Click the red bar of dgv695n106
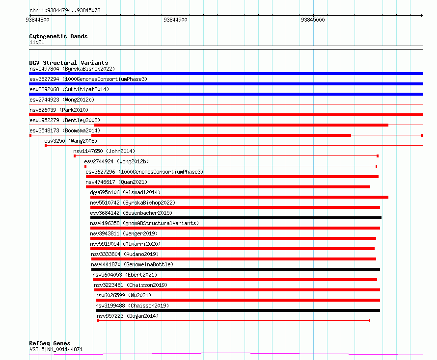This screenshot has width=437, height=360. pos(239,197)
